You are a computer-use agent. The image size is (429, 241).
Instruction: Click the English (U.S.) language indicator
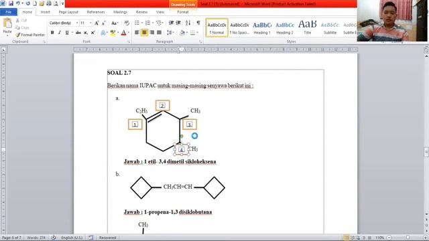(72, 238)
